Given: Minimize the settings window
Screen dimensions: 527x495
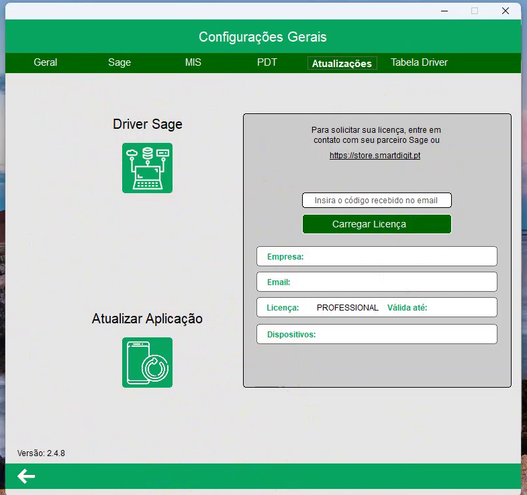Looking at the screenshot, I should 444,11.
